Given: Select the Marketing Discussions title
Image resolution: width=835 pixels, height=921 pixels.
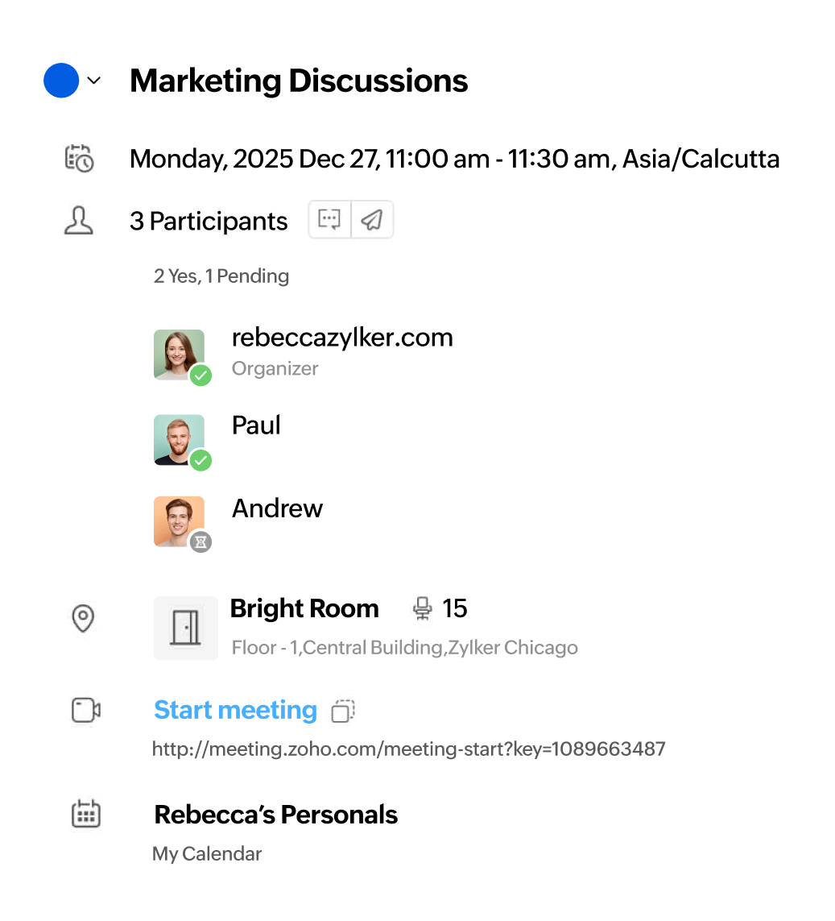Looking at the screenshot, I should pyautogui.click(x=299, y=81).
